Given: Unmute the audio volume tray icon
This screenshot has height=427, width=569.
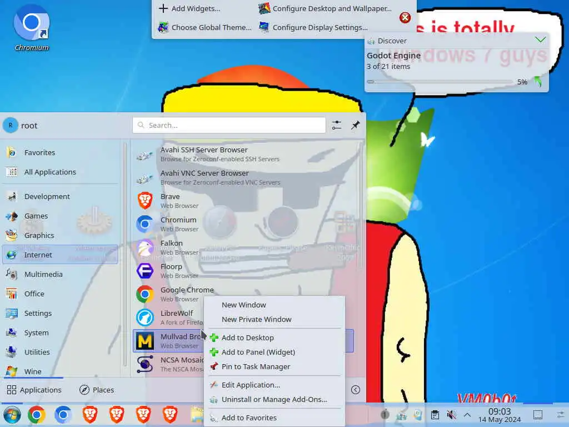Looking at the screenshot, I should pos(451,415).
